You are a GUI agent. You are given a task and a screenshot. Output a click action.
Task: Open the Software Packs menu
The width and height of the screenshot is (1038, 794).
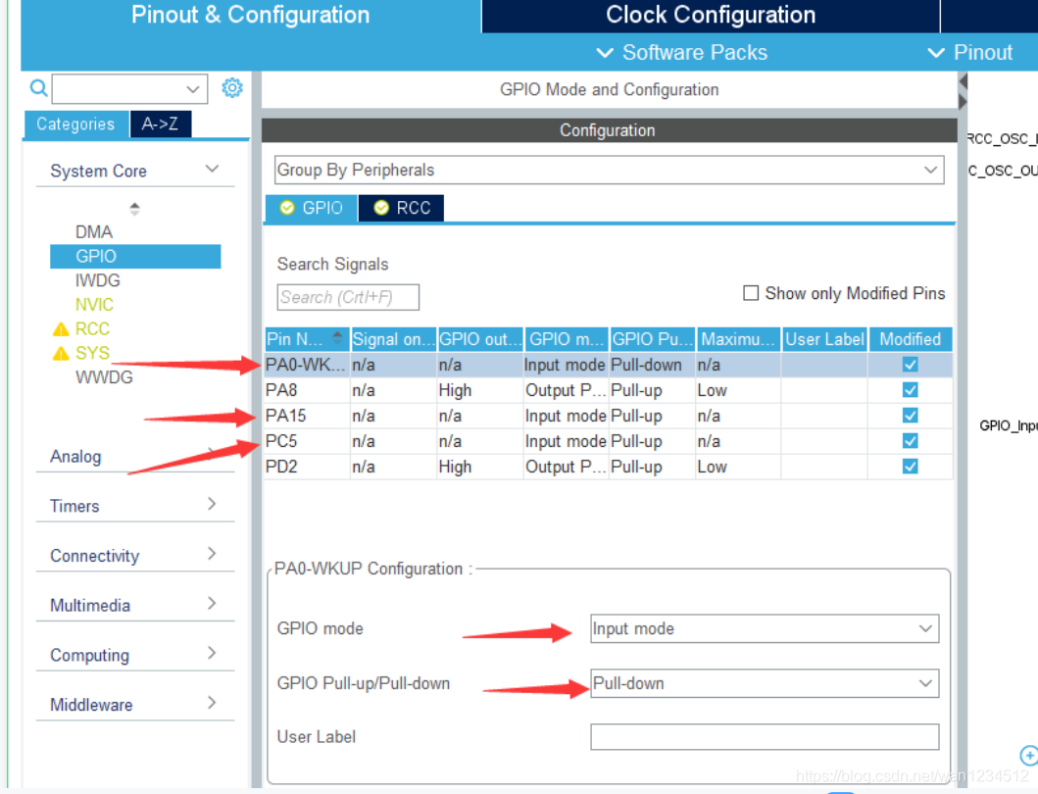pyautogui.click(x=683, y=53)
